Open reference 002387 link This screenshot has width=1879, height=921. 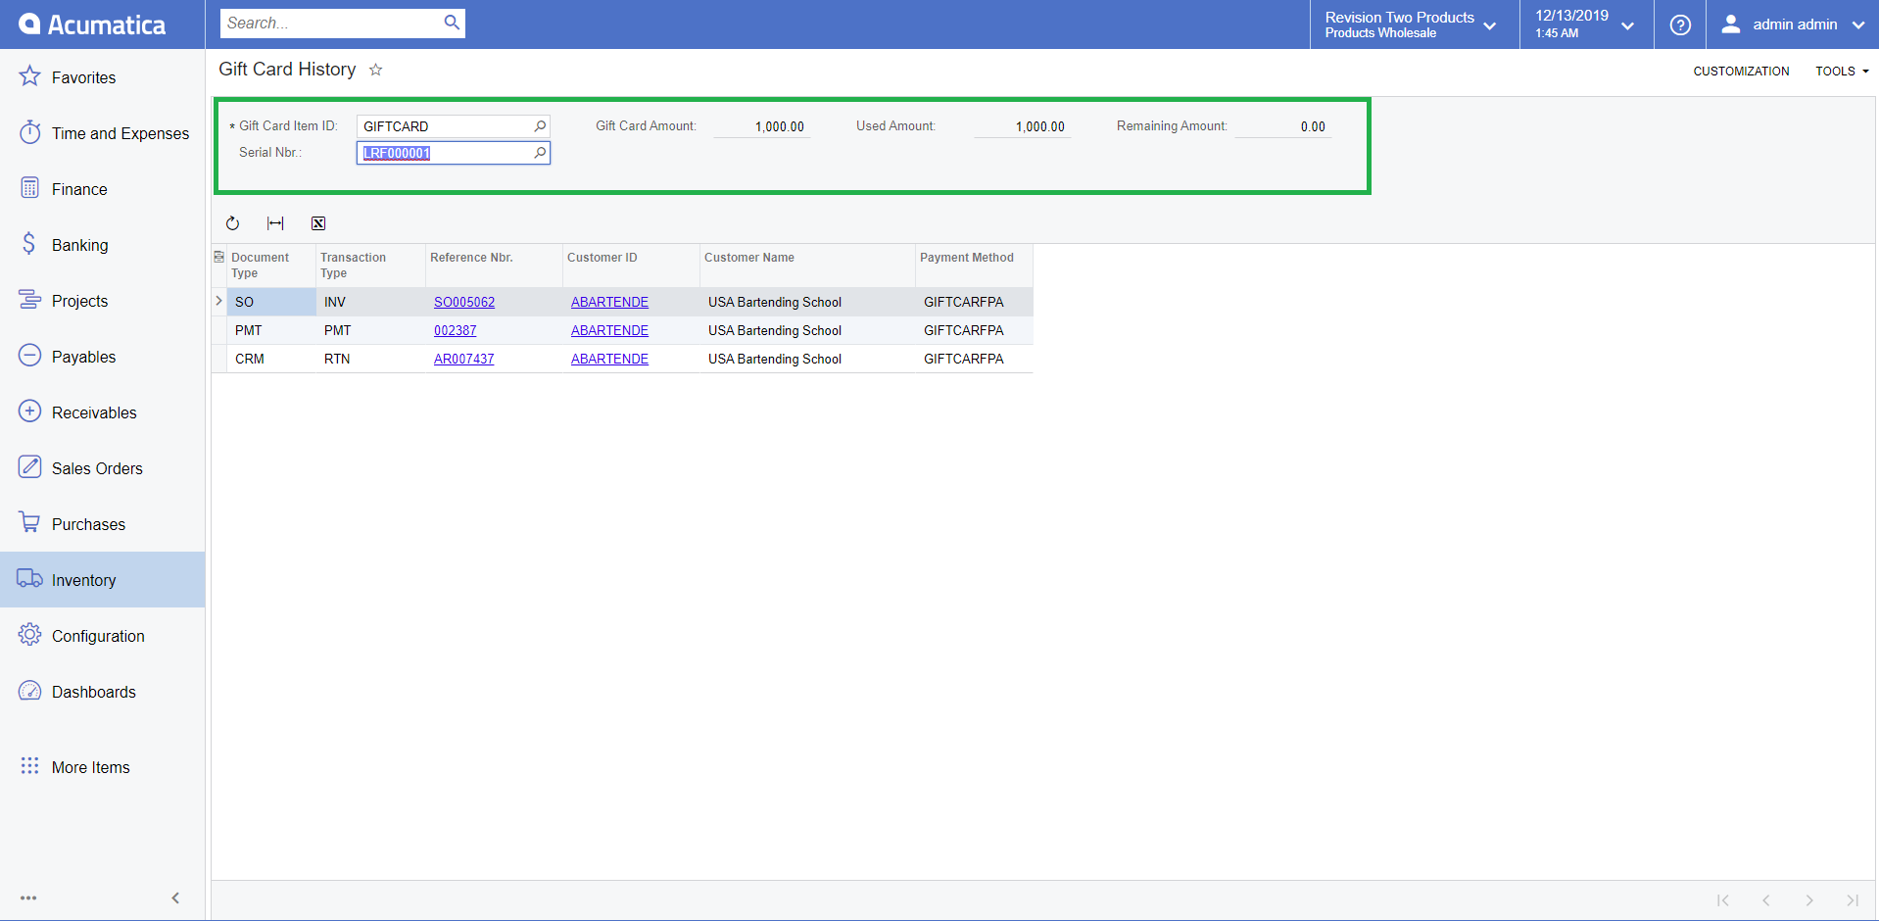click(456, 330)
